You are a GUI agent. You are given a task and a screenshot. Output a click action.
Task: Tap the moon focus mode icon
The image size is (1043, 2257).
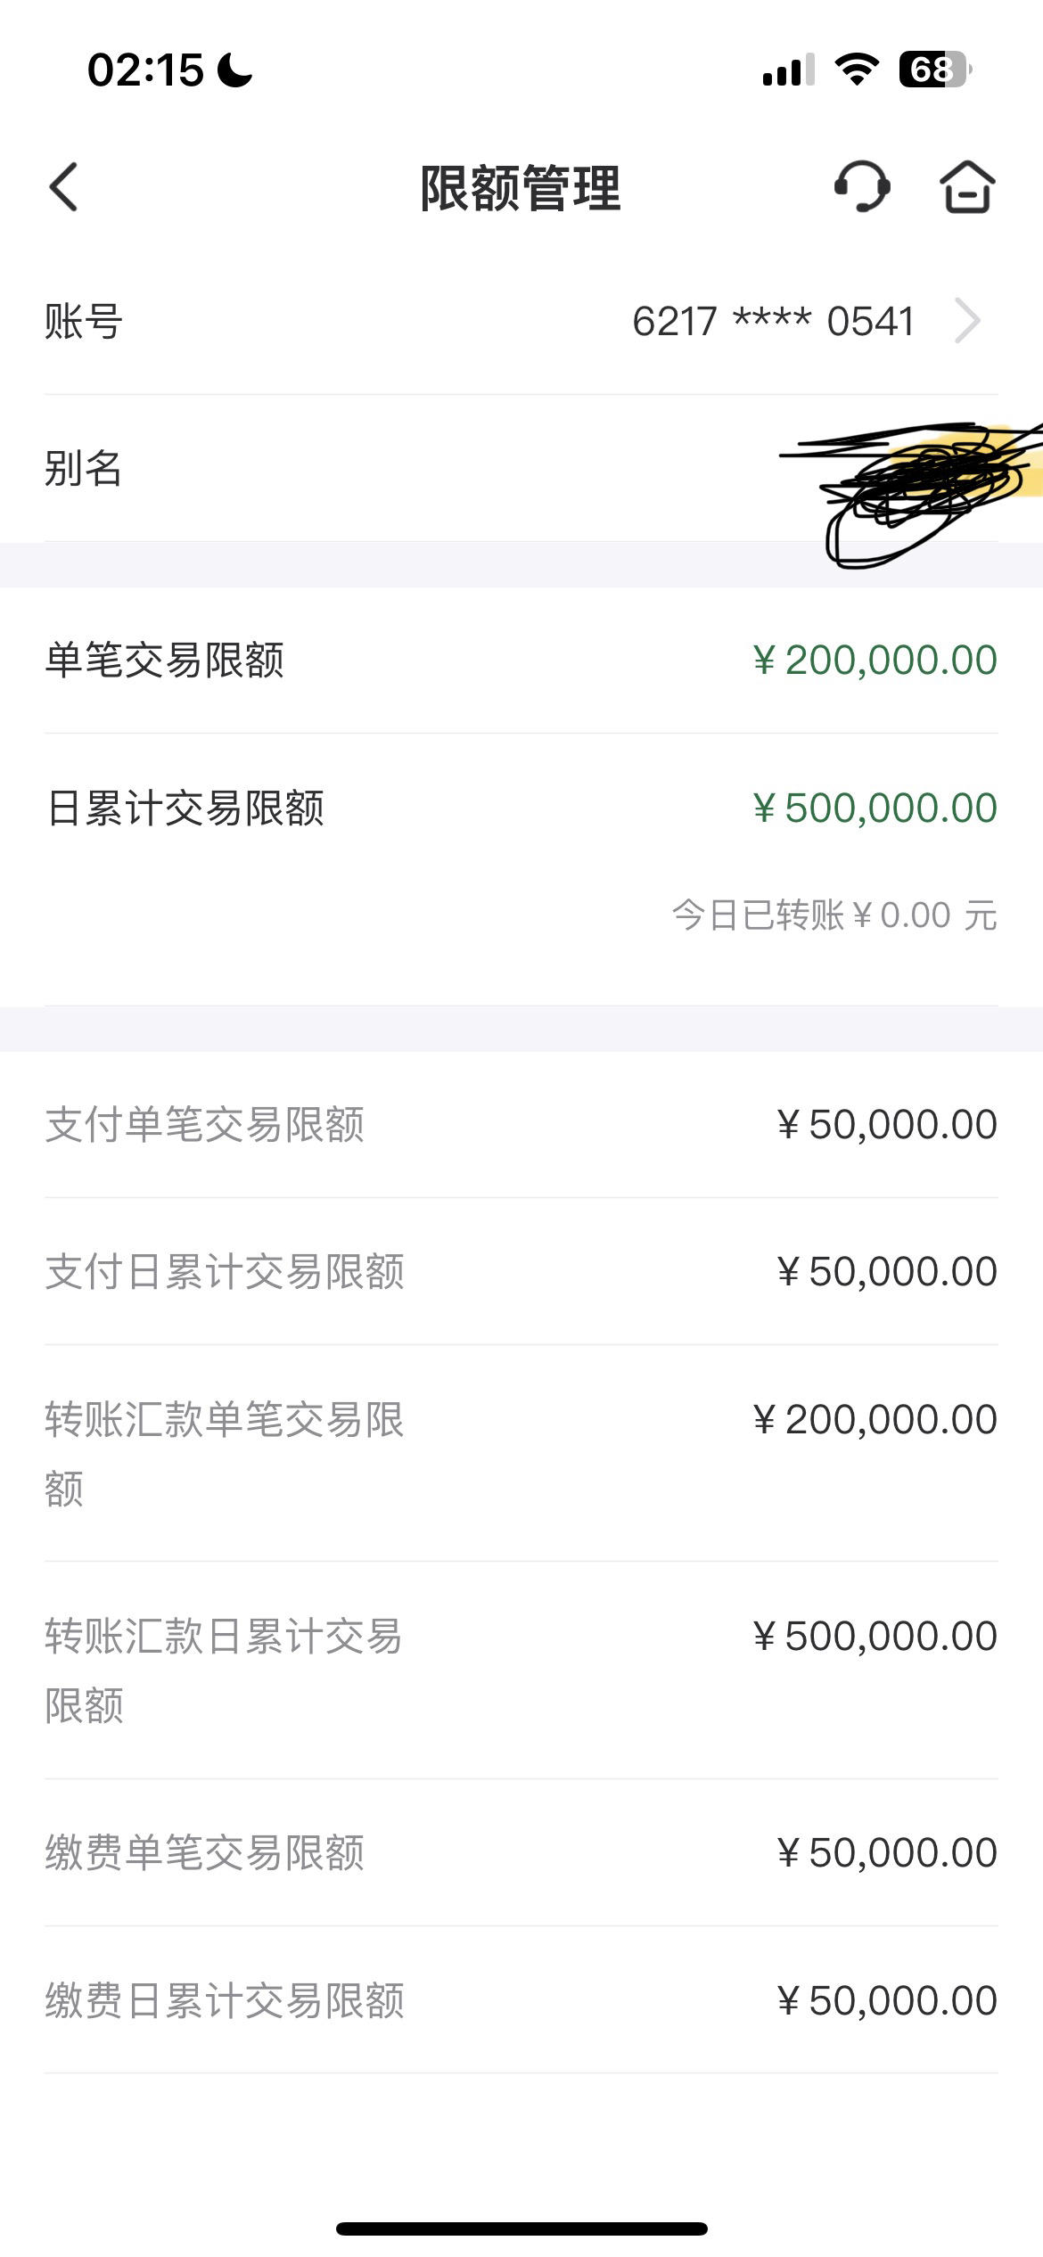point(235,70)
